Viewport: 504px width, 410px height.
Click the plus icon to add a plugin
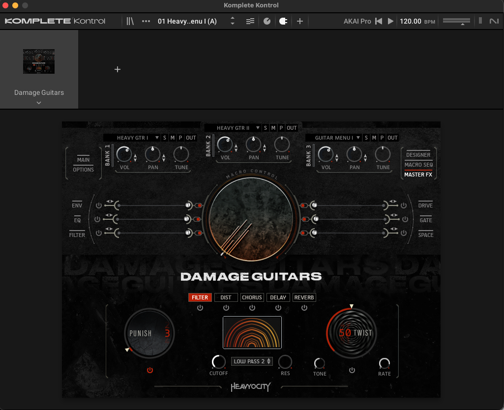pyautogui.click(x=299, y=21)
